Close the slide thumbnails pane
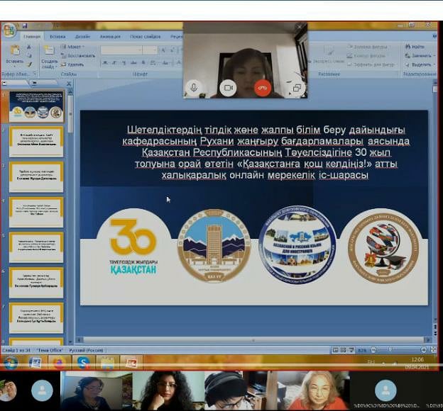 coord(70,85)
